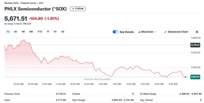Screen dimensions: 204x103
Task: Click the 5,776.31 previous close chart label
Action: [195, 45]
